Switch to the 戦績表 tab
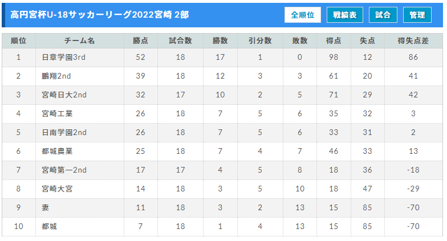Image resolution: width=447 pixels, height=241 pixels. click(x=344, y=15)
